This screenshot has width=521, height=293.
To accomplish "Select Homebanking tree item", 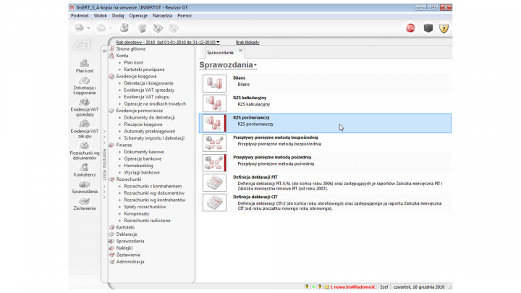I will 138,166.
